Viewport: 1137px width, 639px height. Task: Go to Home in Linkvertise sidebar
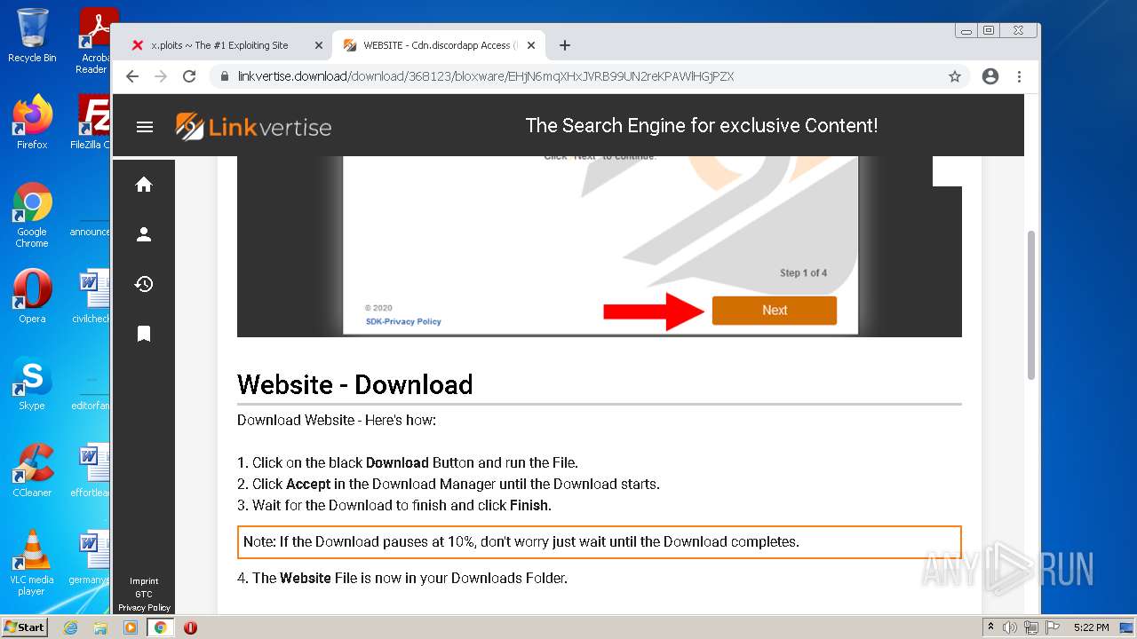[x=144, y=185]
